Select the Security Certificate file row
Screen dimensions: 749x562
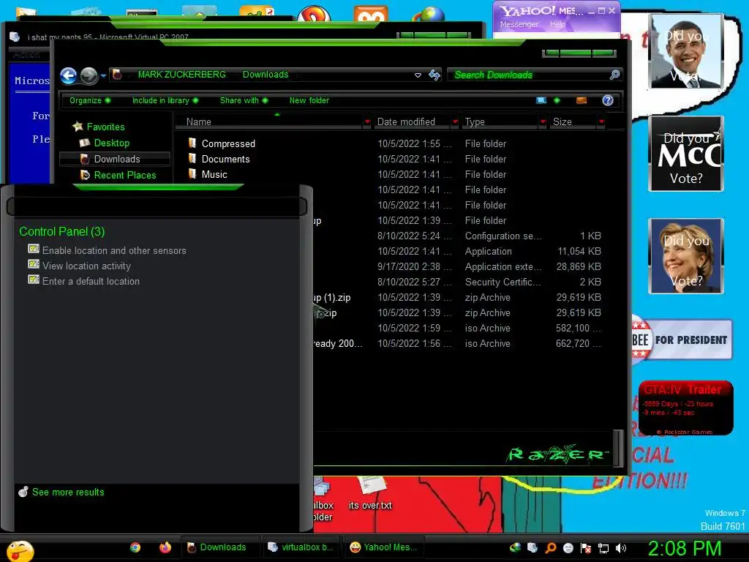[x=459, y=282]
